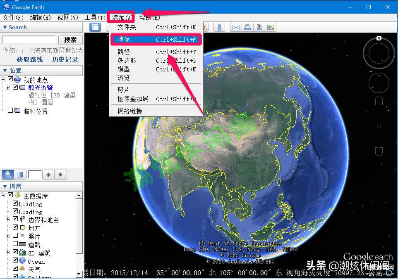Click the 主数据库 layers stack icon
The image size is (398, 279).
17,195
